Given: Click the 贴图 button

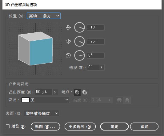Looking at the screenshot, I should [45, 127].
